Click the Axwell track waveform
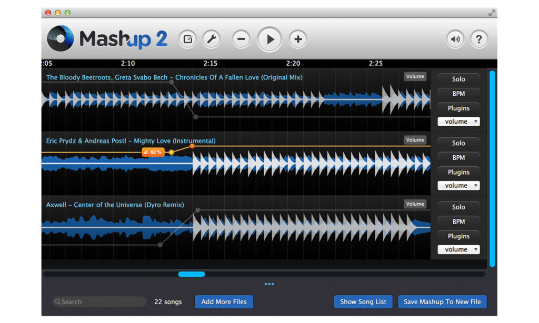Viewport: 539px width, 323px height. [236, 227]
